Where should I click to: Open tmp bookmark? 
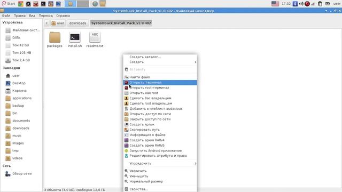point(12,150)
